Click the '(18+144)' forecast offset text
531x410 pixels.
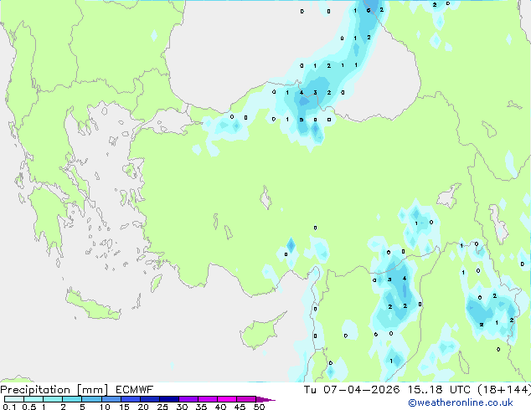pyautogui.click(x=504, y=390)
